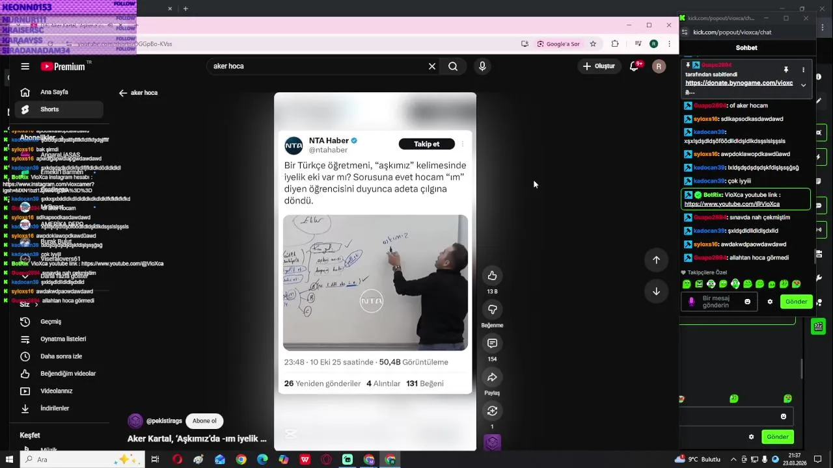Open @pekistirags channel link
Image resolution: width=833 pixels, height=468 pixels.
163,421
